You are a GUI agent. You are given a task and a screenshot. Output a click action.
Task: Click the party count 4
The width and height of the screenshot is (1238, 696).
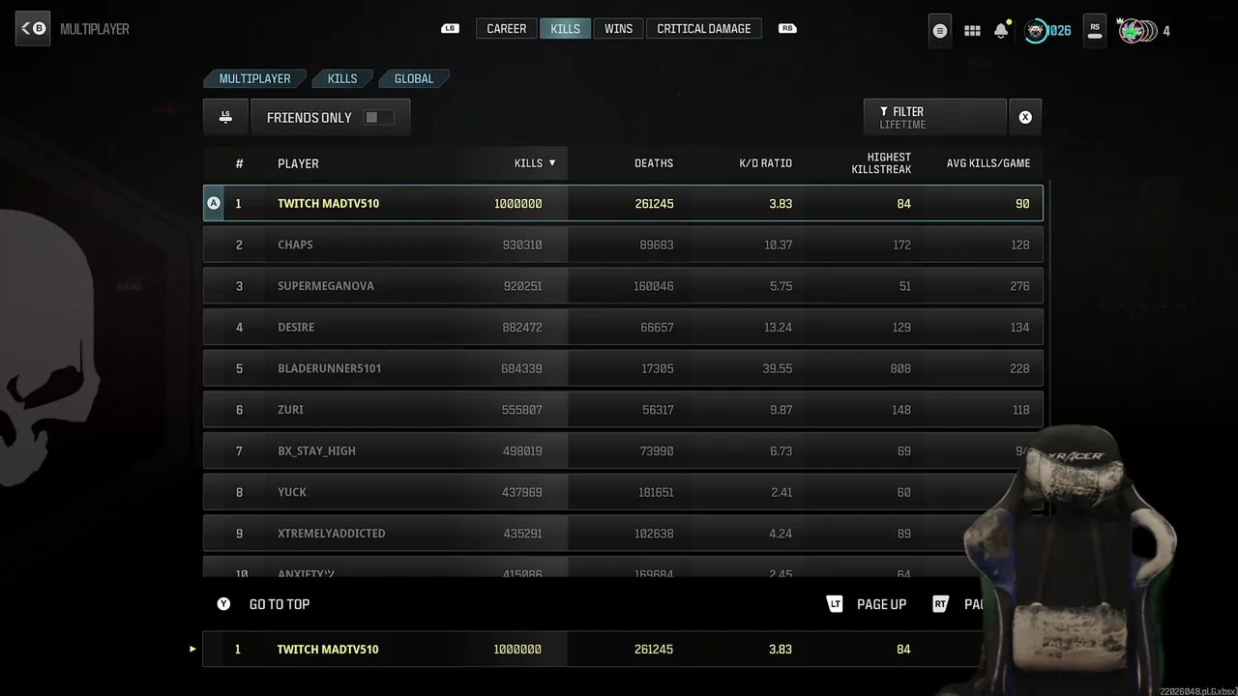point(1166,31)
